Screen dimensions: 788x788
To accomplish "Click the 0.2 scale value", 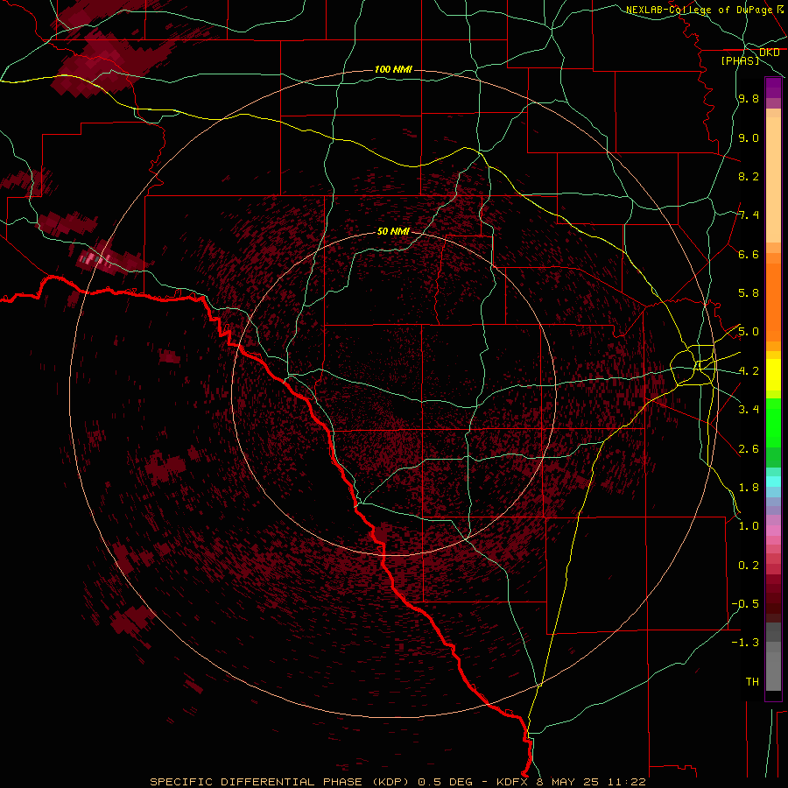I will click(x=749, y=566).
